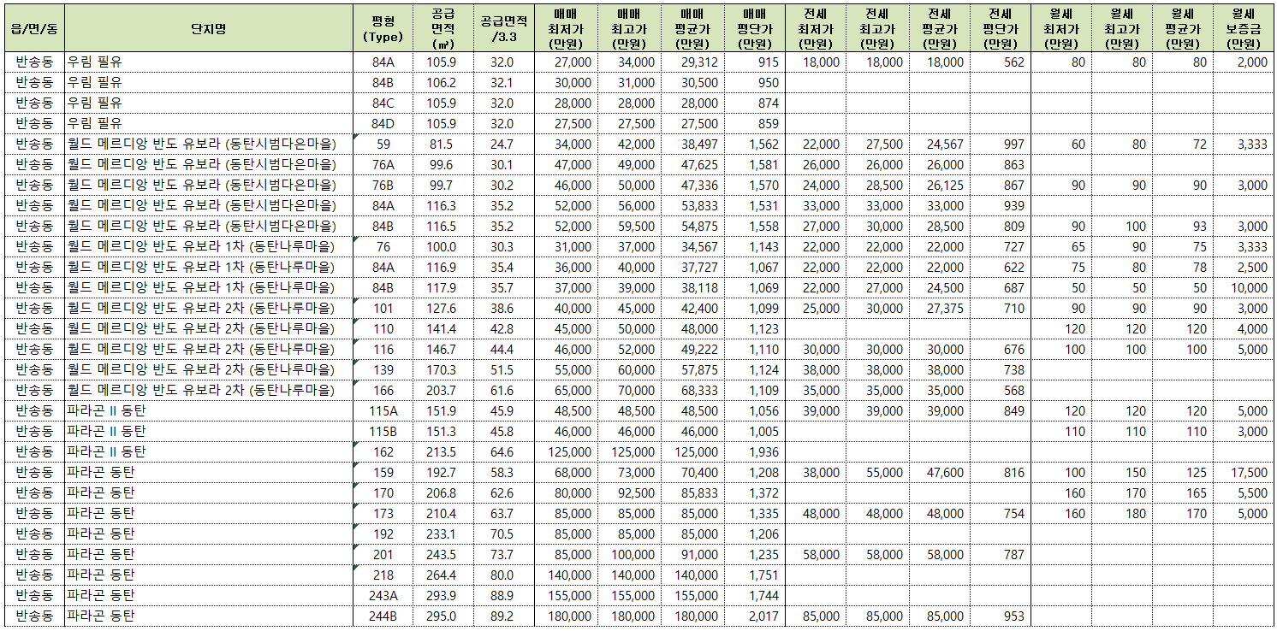This screenshot has width=1277, height=631.
Task: Select the cell showing 42,400
Action: pyautogui.click(x=692, y=309)
